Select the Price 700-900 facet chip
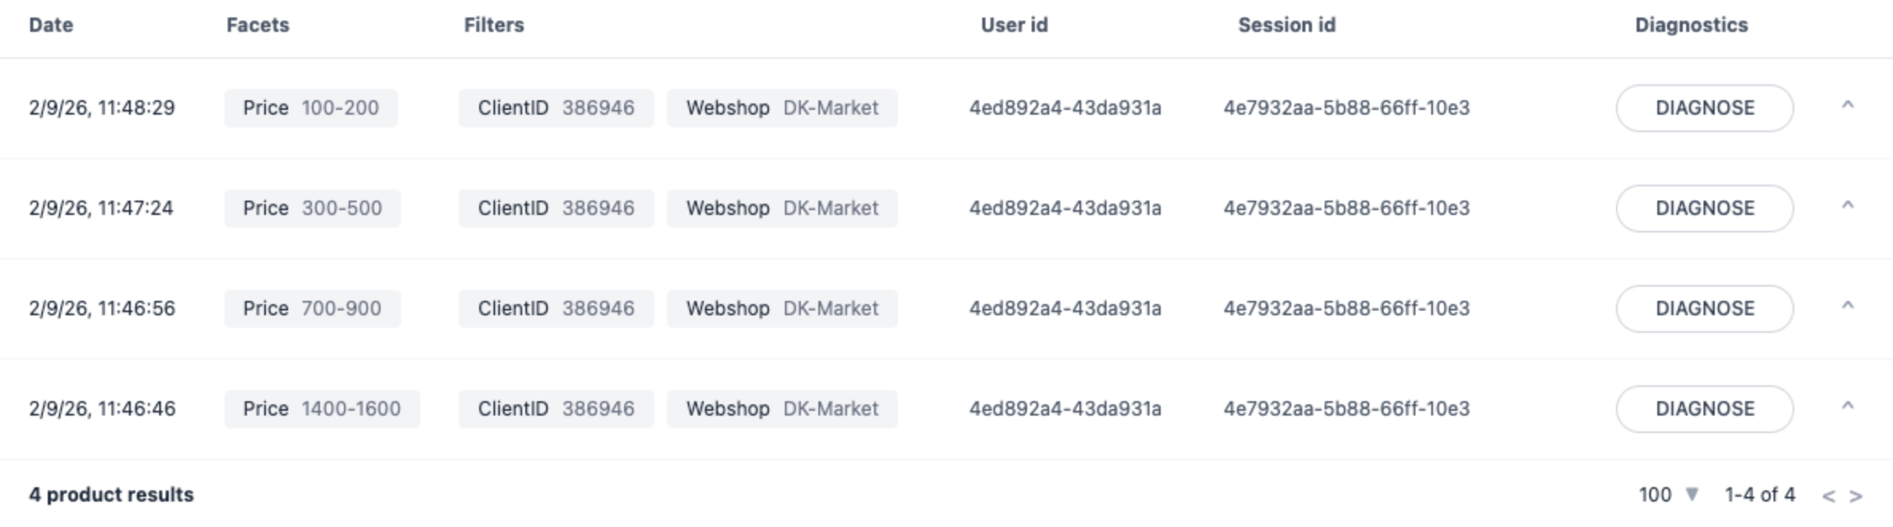 pos(312,309)
